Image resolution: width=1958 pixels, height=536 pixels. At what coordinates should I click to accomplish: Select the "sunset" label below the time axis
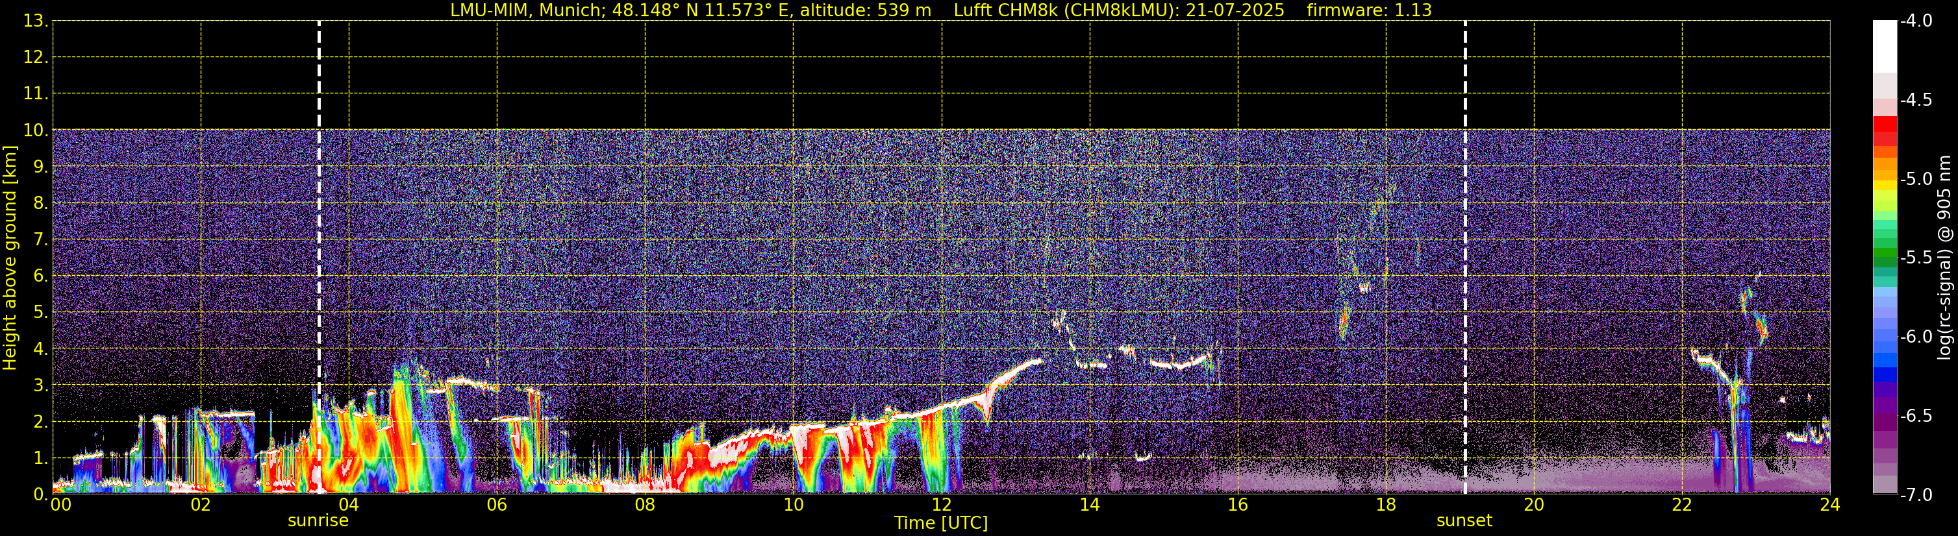pyautogui.click(x=1464, y=521)
